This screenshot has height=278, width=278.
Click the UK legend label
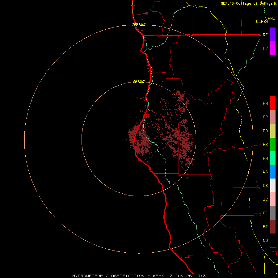tap(265, 48)
